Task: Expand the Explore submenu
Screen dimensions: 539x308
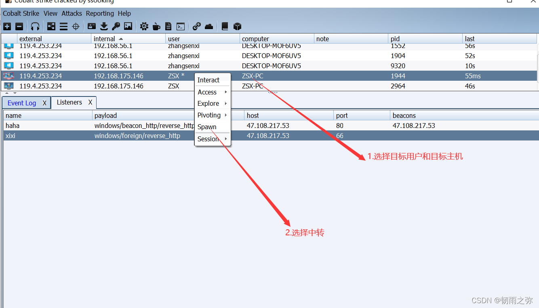Action: (x=213, y=103)
